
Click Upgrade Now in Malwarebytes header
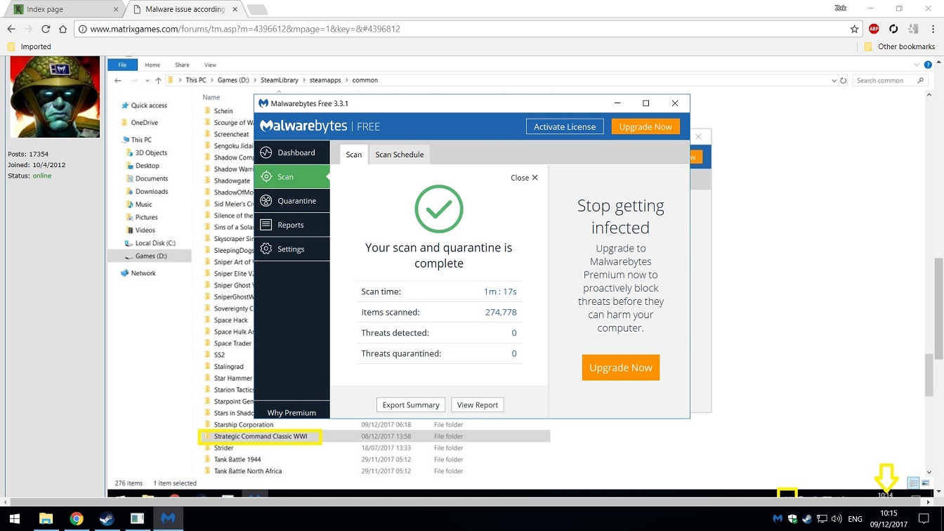pos(645,126)
